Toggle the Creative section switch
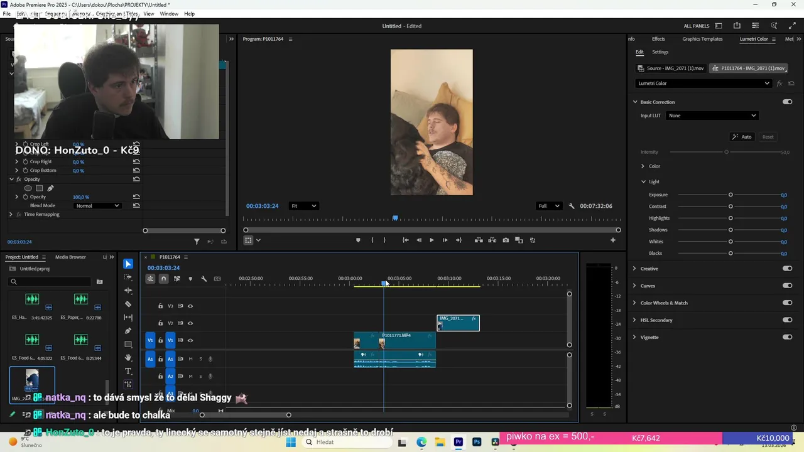Screen dimensions: 804x452 (787, 269)
